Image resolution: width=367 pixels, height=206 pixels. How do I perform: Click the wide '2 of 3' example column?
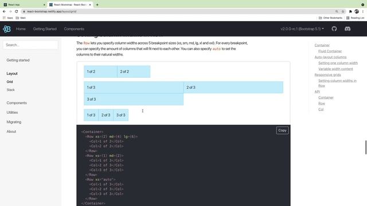pos(233,88)
